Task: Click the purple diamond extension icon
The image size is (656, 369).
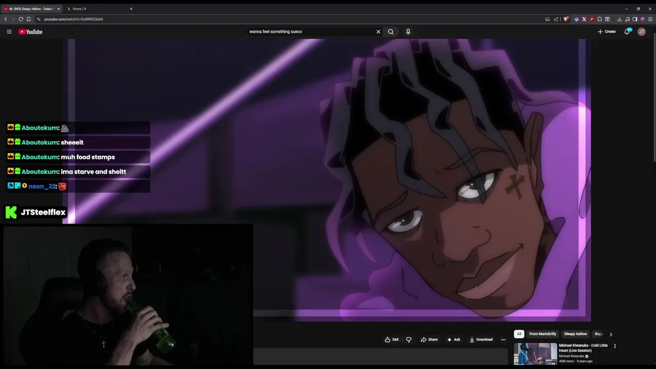Action: coord(577,19)
